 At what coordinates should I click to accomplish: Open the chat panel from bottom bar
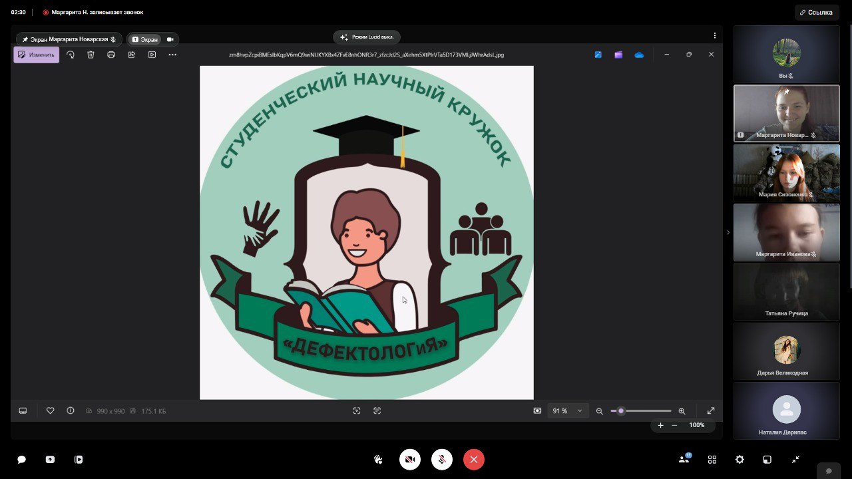(x=21, y=460)
